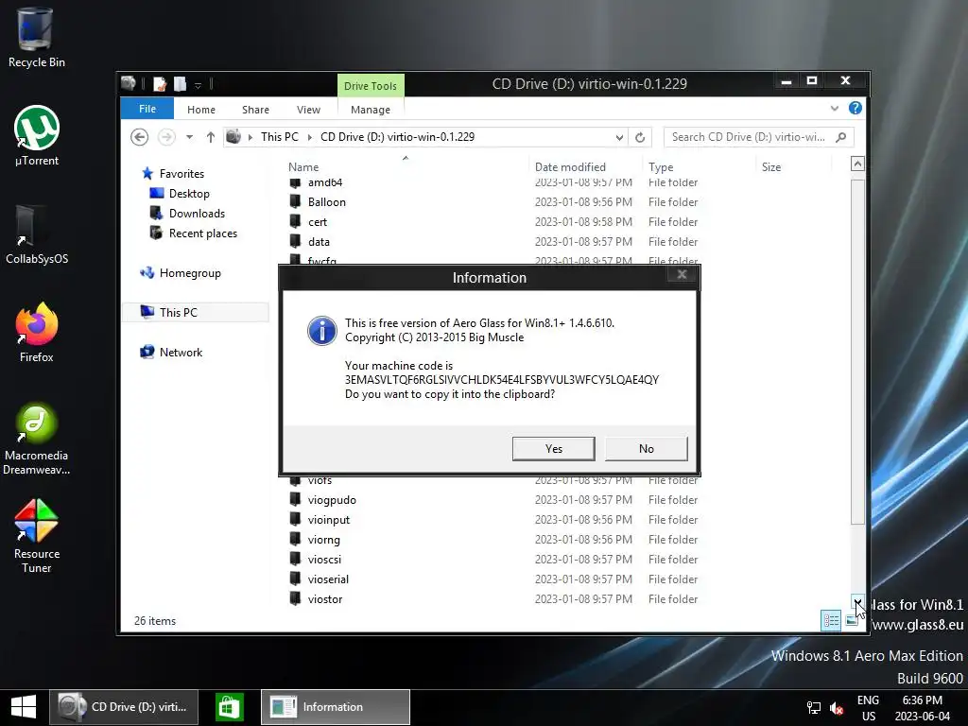Click the New folder quick access icon

click(180, 83)
